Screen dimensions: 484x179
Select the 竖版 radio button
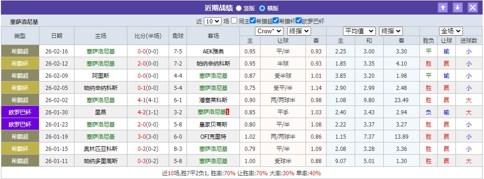pyautogui.click(x=239, y=8)
